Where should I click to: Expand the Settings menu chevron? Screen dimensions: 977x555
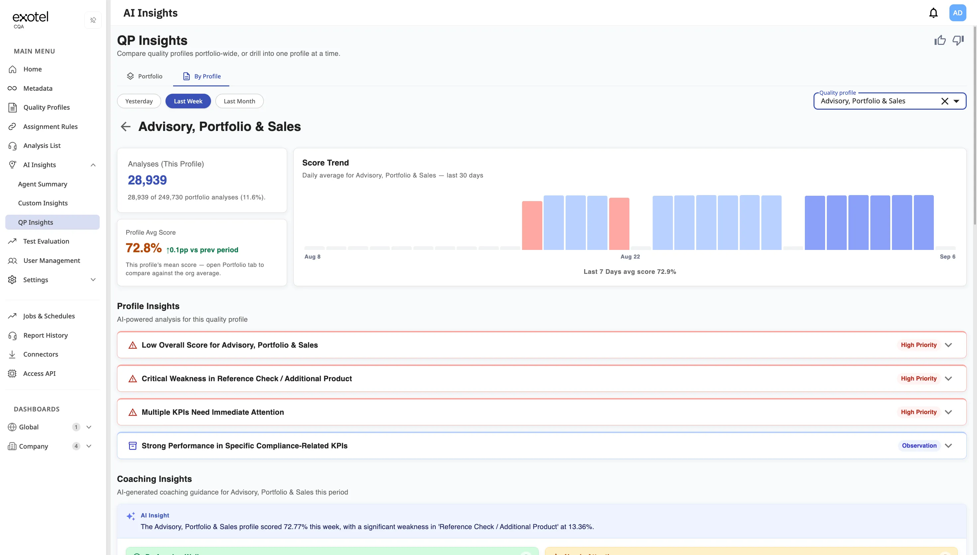click(93, 280)
